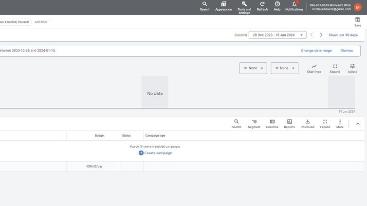Click the 14 Jan 2024 axis label
367x206 pixels.
click(347, 112)
